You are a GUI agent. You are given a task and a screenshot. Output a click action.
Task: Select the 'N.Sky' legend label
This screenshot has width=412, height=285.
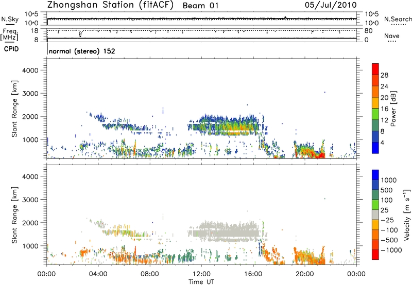pyautogui.click(x=10, y=19)
